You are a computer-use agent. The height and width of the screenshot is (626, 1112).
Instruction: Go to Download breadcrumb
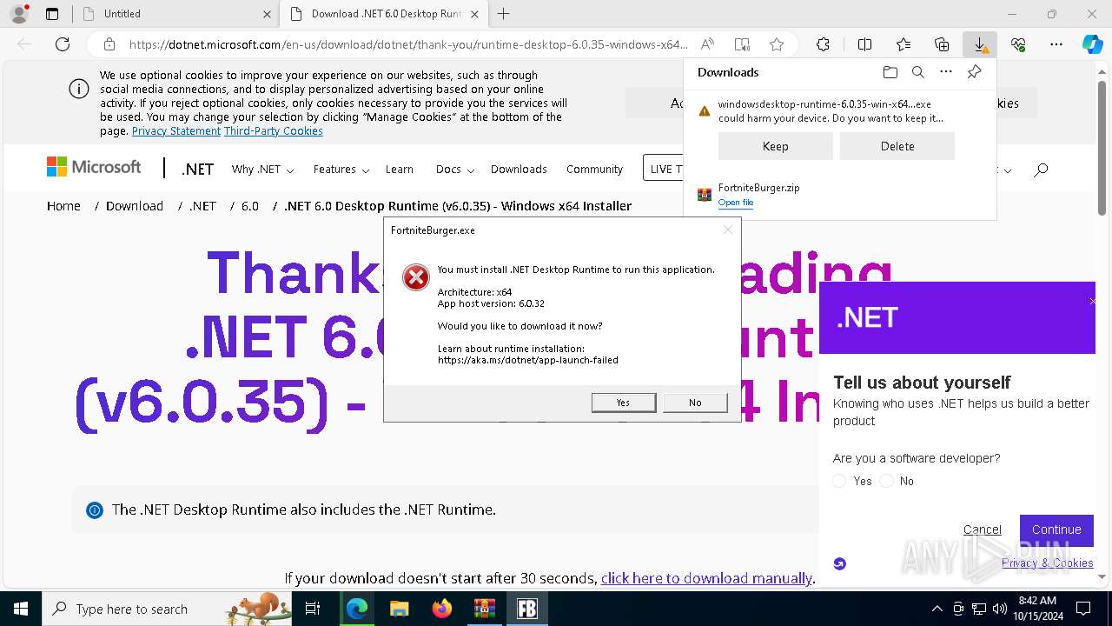[x=135, y=206]
